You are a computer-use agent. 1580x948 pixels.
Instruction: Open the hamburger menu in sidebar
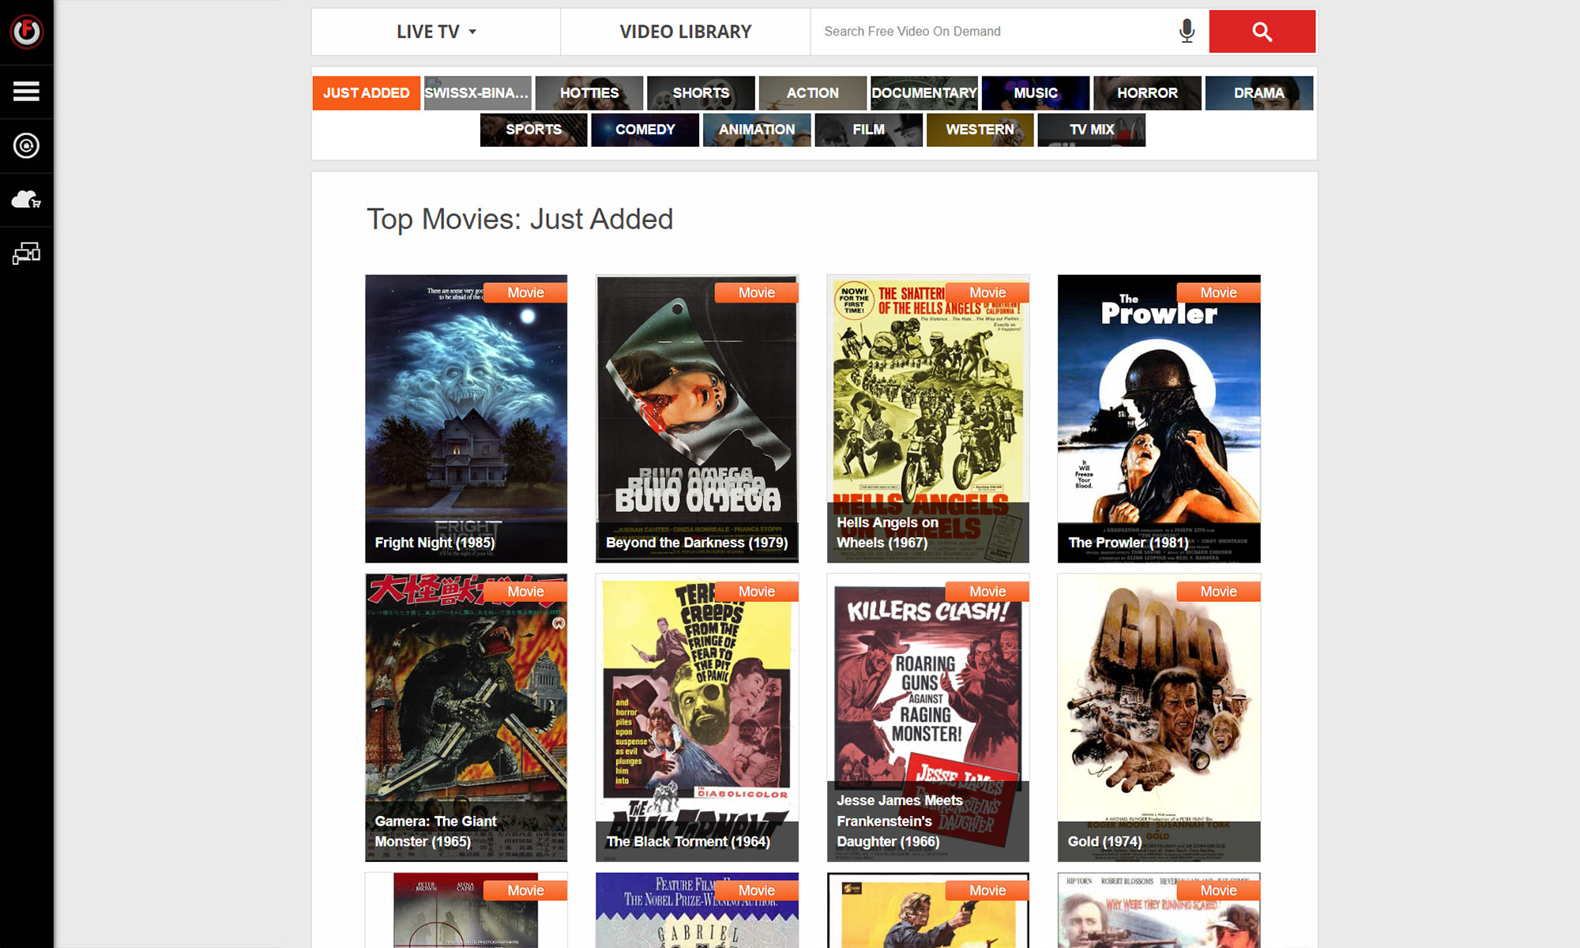tap(26, 92)
